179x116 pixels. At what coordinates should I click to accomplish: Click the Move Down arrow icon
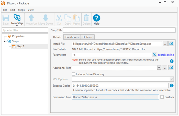click(x=46, y=18)
